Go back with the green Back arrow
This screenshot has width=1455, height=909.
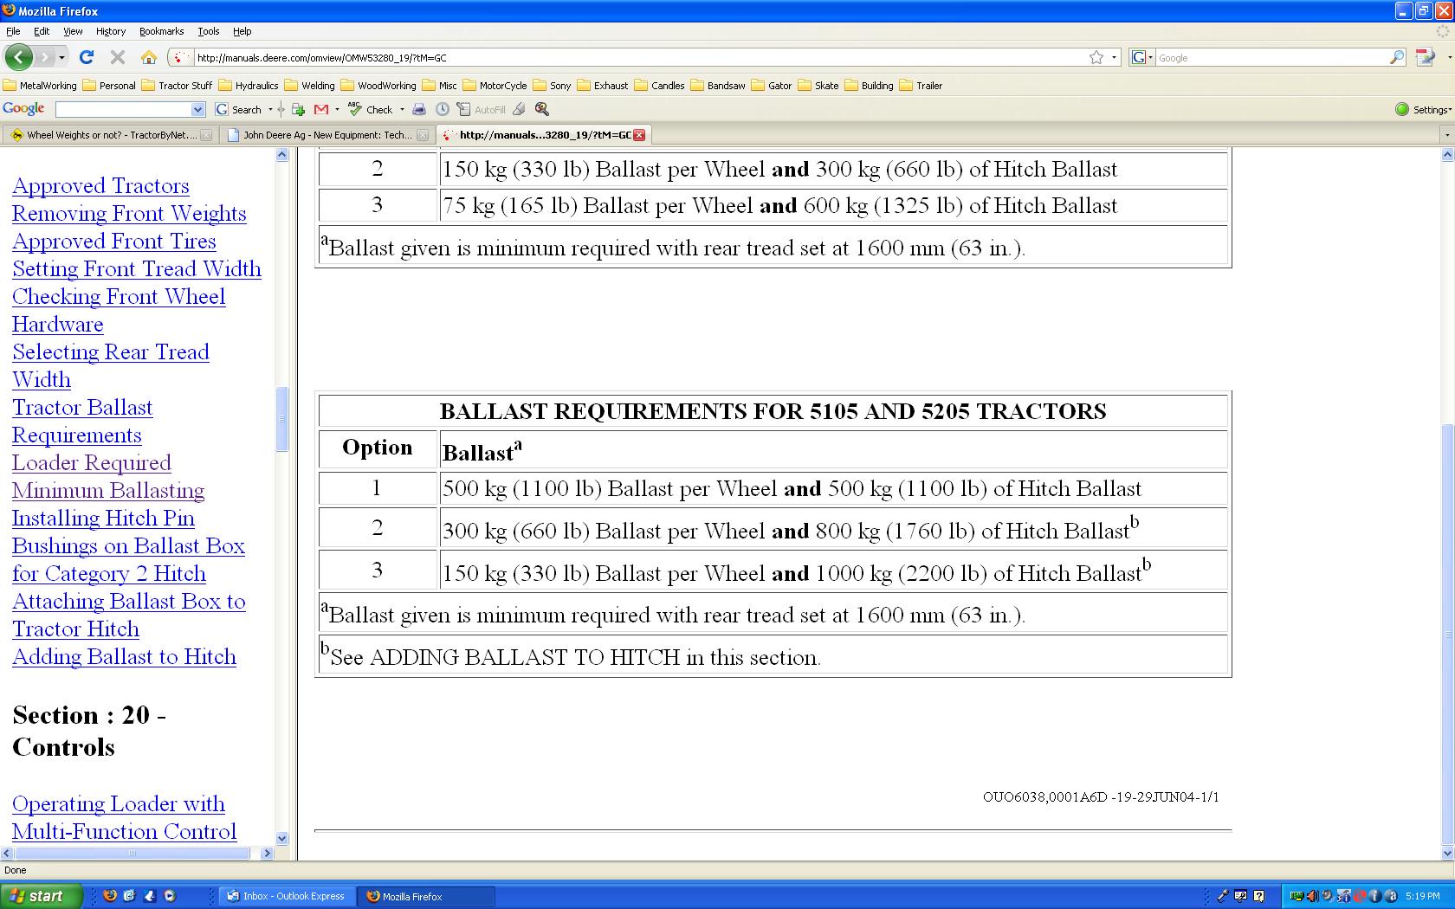point(19,57)
